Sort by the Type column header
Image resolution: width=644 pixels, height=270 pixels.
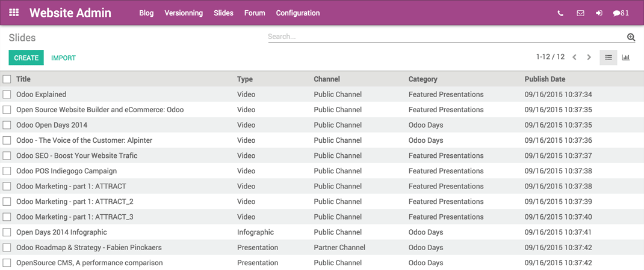(x=245, y=79)
